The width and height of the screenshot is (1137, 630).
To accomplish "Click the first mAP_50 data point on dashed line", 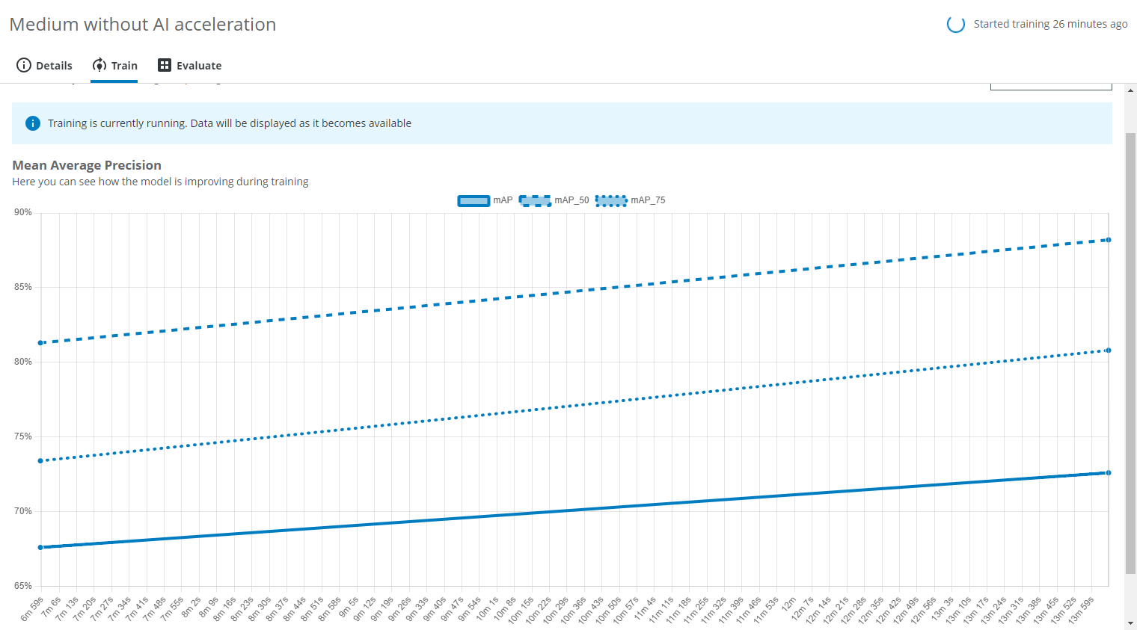I will click(x=40, y=343).
